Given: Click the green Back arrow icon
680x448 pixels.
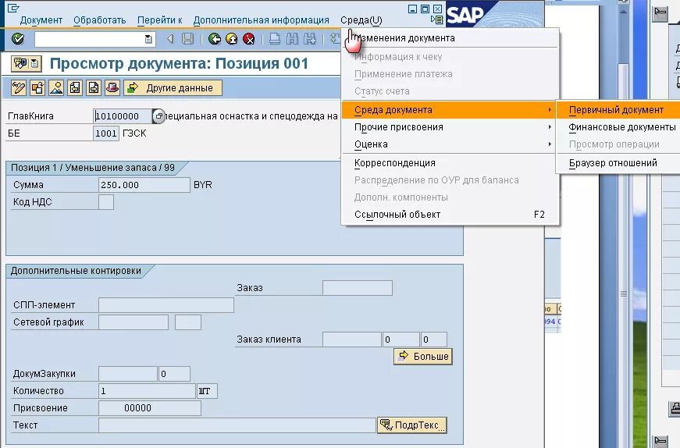Looking at the screenshot, I should click(x=214, y=39).
